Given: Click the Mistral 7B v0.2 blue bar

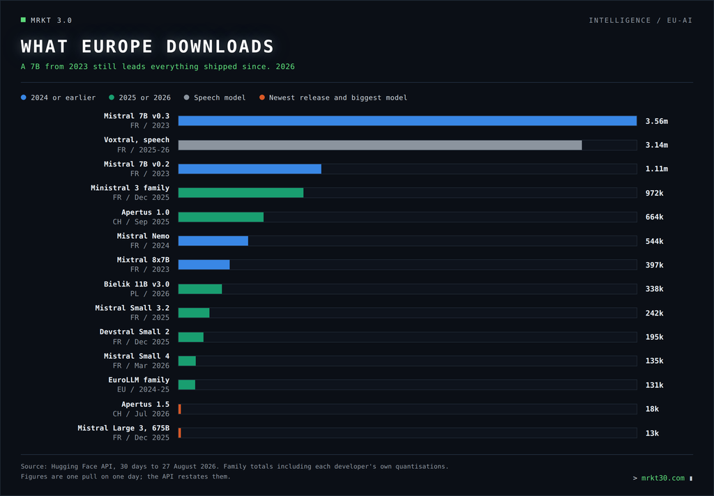Looking at the screenshot, I should coord(250,169).
